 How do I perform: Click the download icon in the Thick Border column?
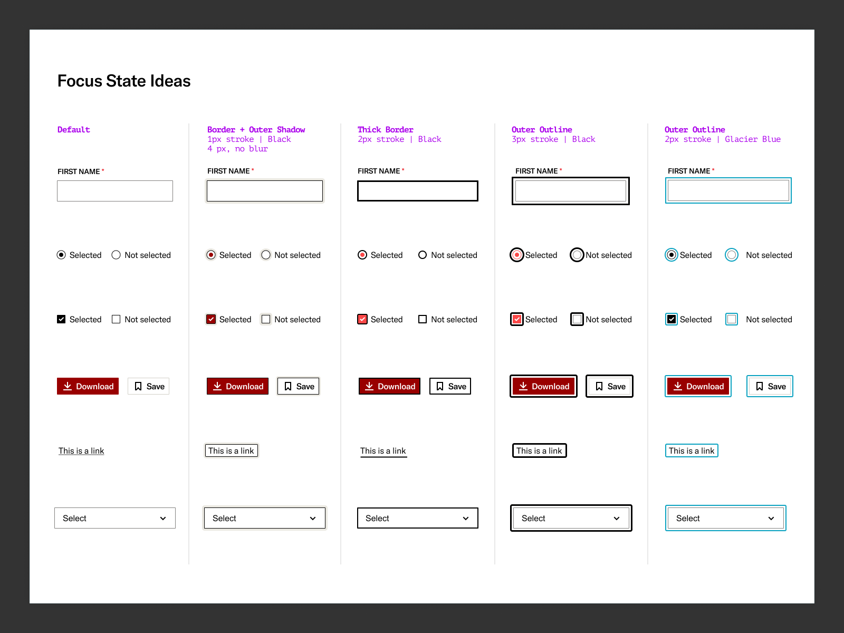coord(370,386)
